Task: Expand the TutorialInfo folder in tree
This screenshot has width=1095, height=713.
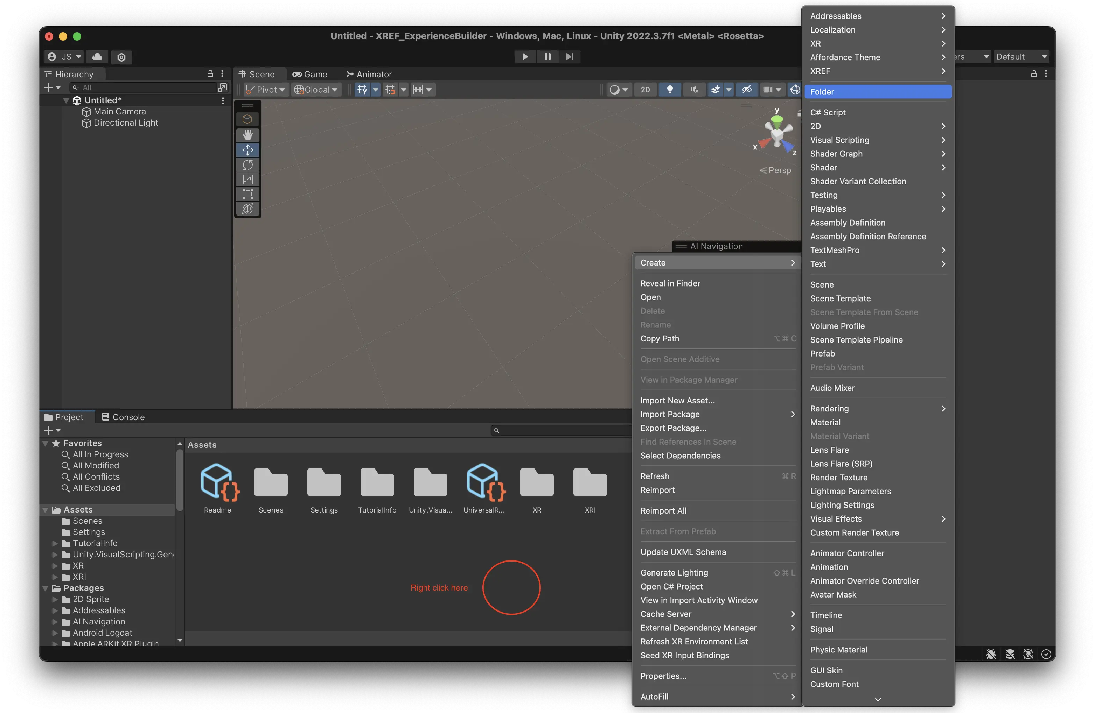Action: pyautogui.click(x=55, y=543)
